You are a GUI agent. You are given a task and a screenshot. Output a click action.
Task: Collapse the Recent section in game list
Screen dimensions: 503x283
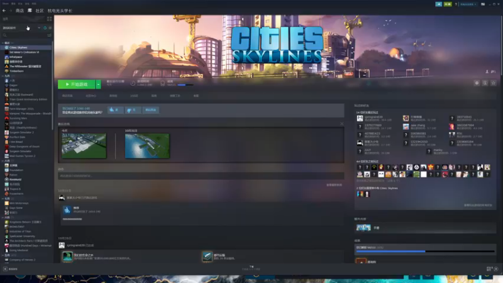point(3,43)
